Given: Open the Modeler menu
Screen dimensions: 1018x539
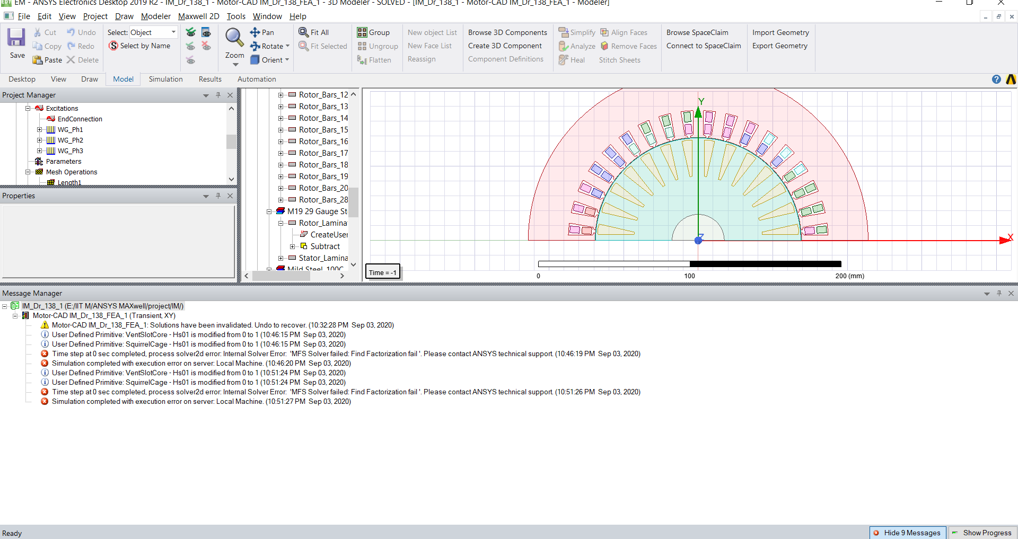Looking at the screenshot, I should (156, 16).
